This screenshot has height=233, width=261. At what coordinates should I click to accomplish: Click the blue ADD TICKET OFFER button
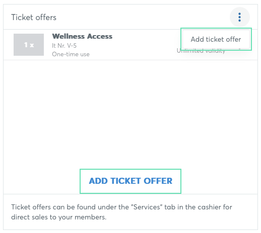(x=130, y=181)
